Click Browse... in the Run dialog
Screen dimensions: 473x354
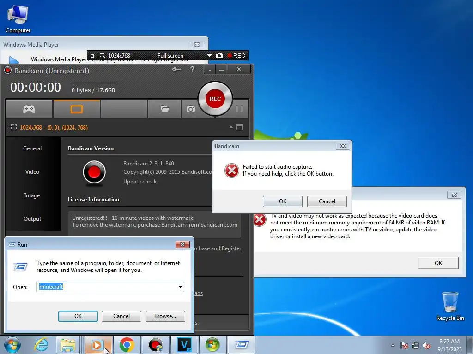pos(165,316)
